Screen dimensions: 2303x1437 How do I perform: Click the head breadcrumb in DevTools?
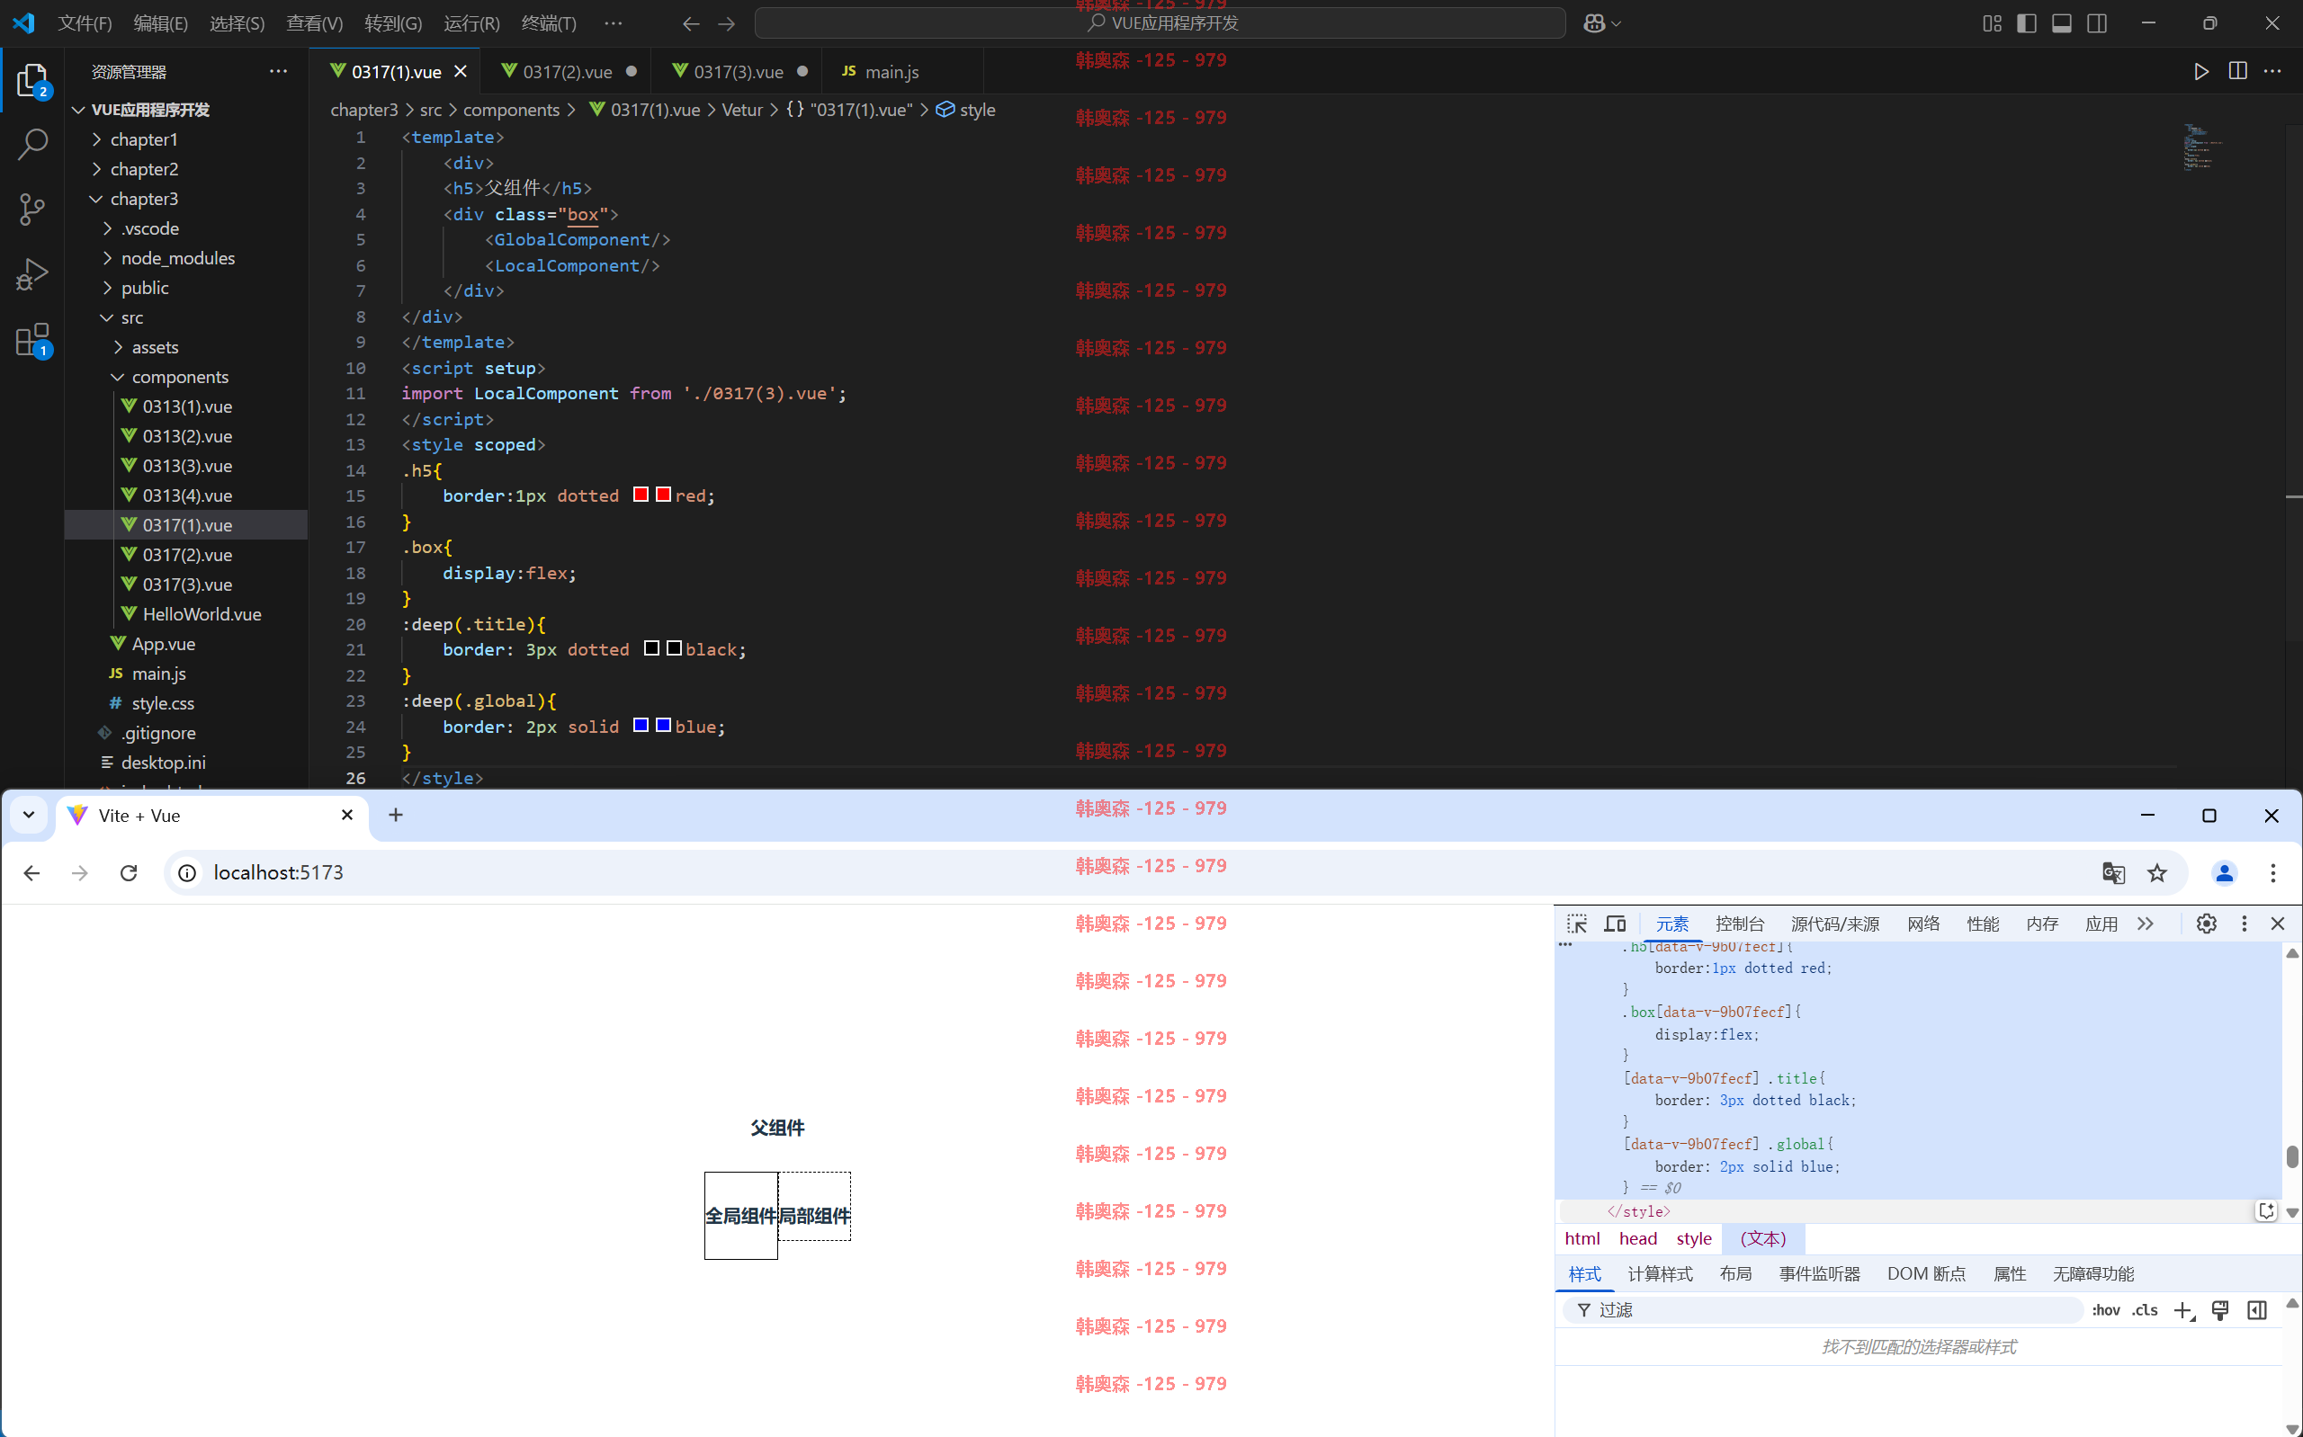(x=1637, y=1238)
